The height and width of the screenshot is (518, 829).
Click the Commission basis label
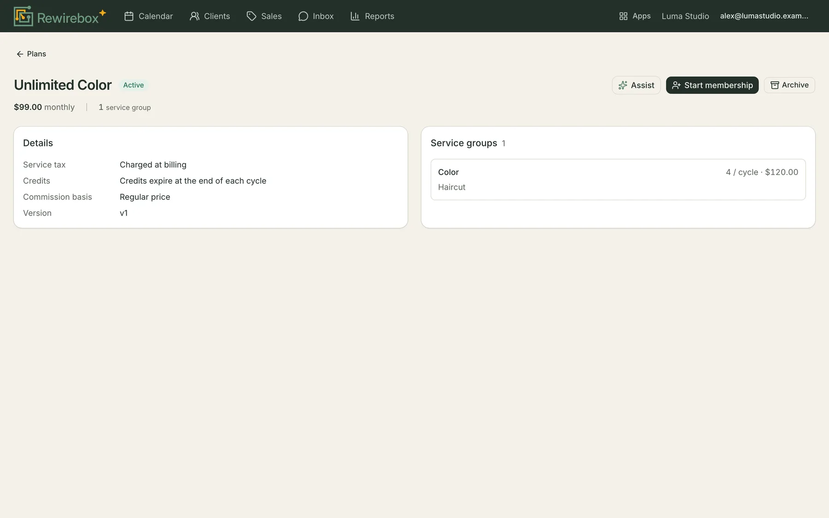(x=58, y=197)
